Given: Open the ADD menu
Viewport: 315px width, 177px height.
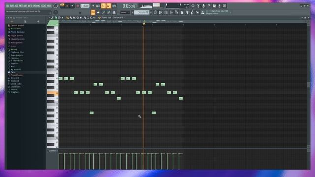Looking at the screenshot, I should [16, 6].
